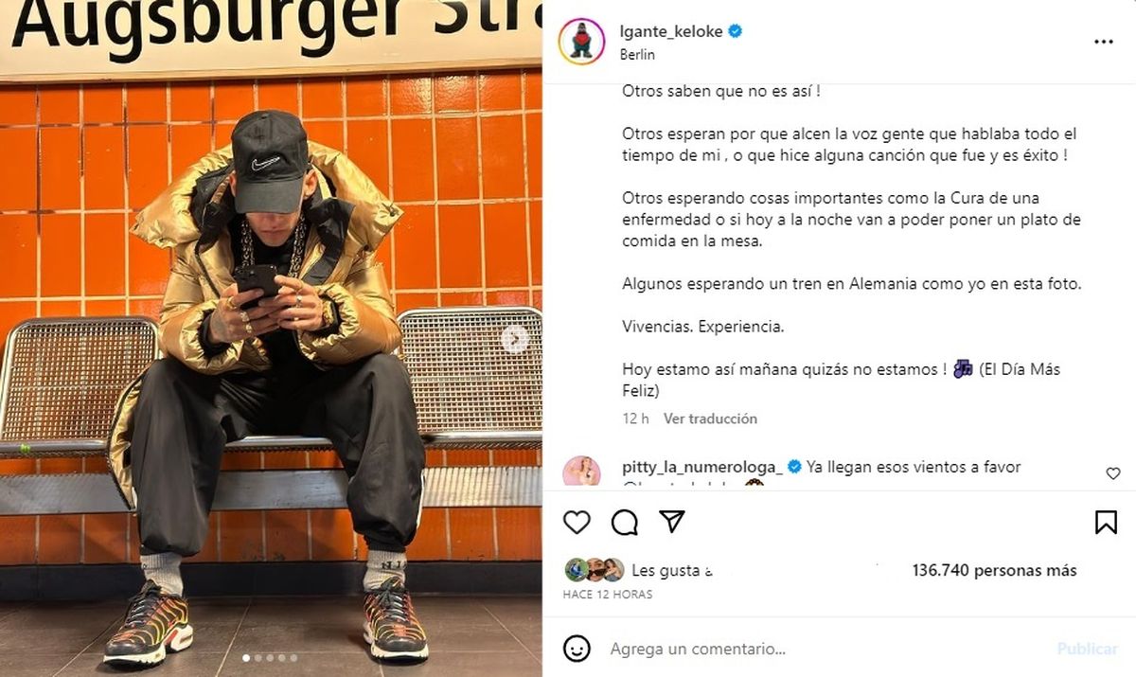Click the 12 h caption timestamp
Viewport: 1136px width, 677px height.
click(x=635, y=419)
